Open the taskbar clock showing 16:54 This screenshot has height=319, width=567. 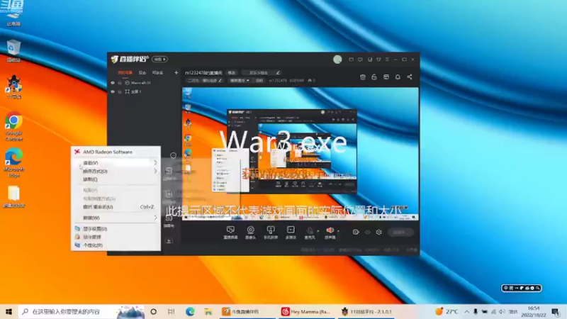[x=534, y=311]
